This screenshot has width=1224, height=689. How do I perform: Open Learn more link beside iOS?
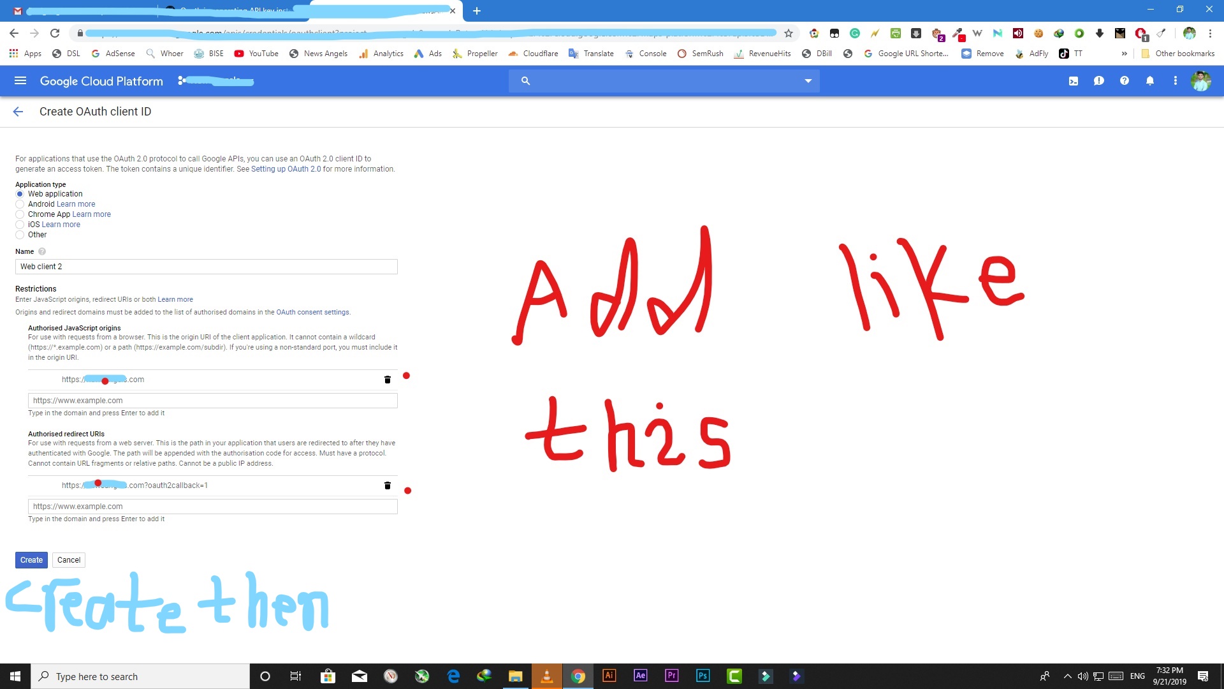click(x=61, y=225)
